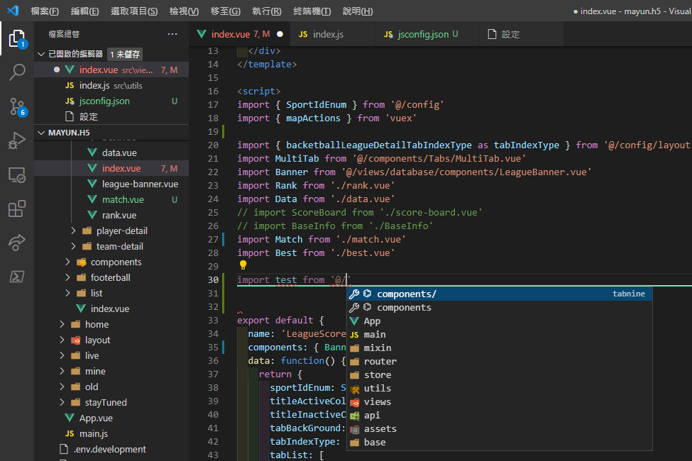Select 'router' from autocomplete suggestions
The image size is (692, 461).
pyautogui.click(x=380, y=361)
